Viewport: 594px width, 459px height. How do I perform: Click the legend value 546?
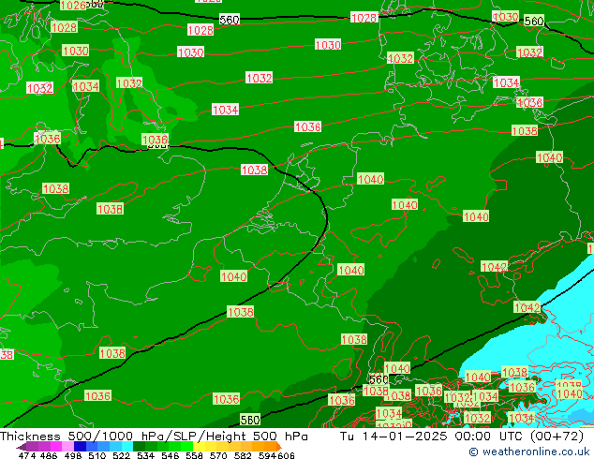click(171, 455)
